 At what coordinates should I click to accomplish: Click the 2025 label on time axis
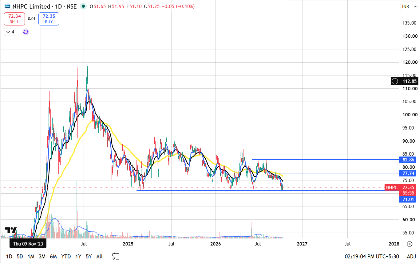(x=128, y=244)
